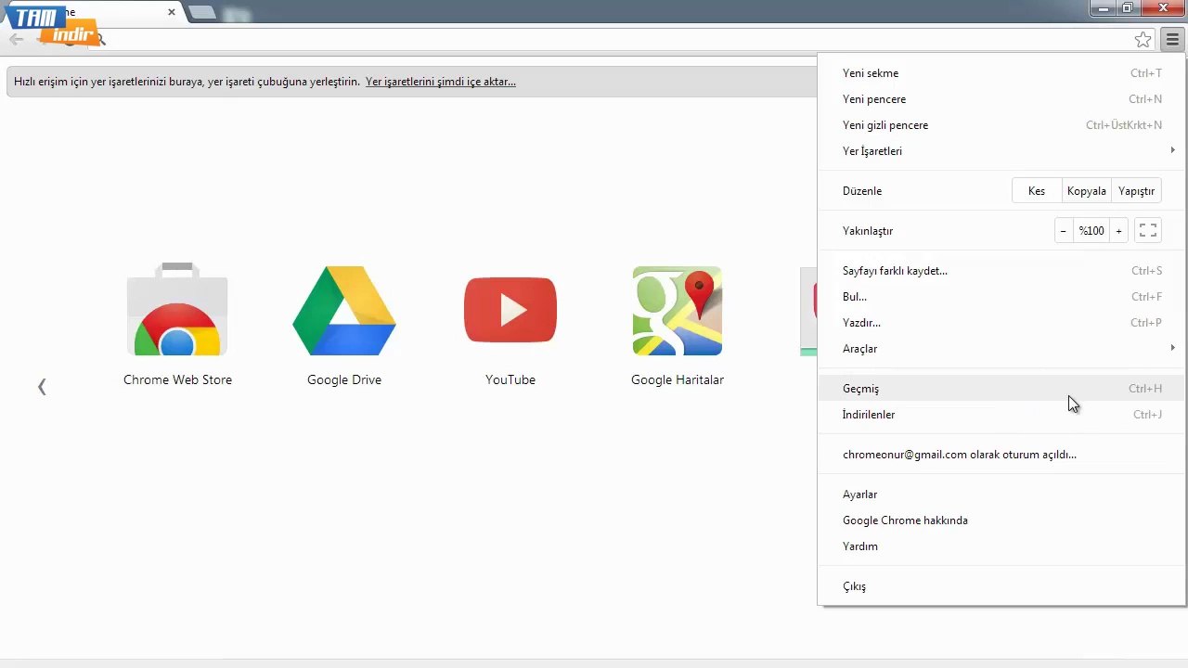The image size is (1188, 668).
Task: Click the browser back arrow
Action: pos(16,39)
